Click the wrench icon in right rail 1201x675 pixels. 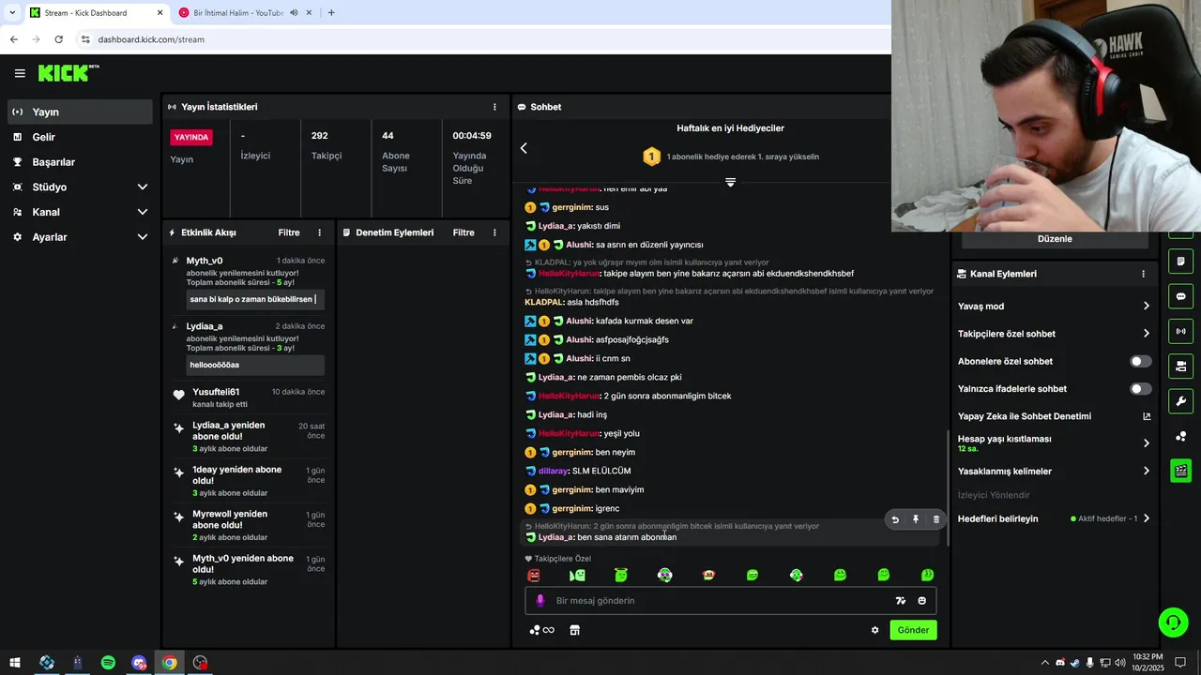(x=1180, y=401)
